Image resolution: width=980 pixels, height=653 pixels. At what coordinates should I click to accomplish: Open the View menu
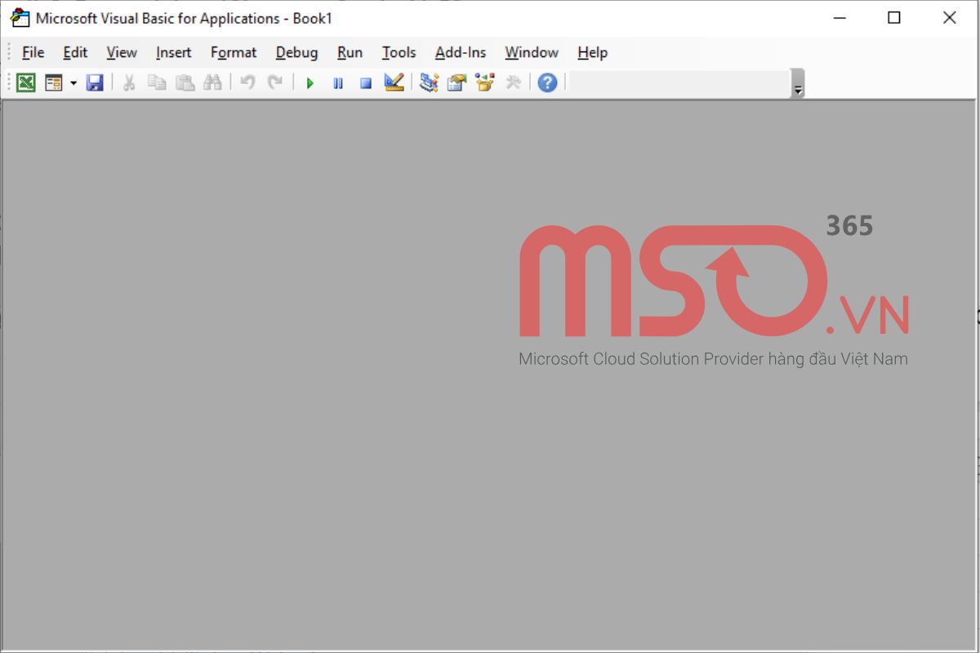pyautogui.click(x=122, y=52)
